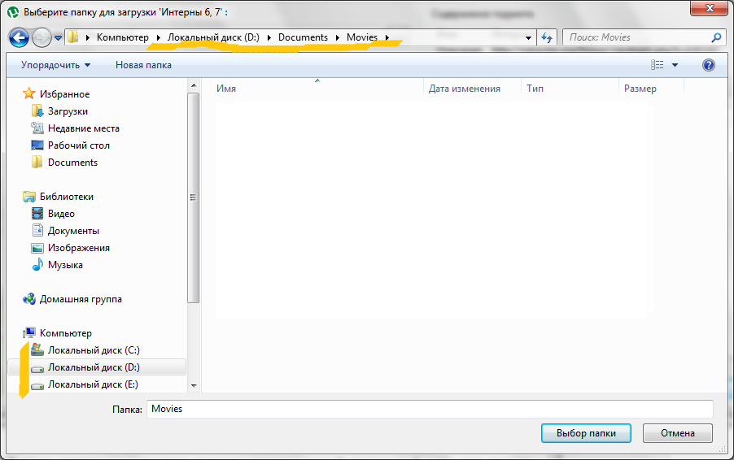This screenshot has height=460, width=734.
Task: Click the Изображения library icon
Action: click(x=37, y=248)
